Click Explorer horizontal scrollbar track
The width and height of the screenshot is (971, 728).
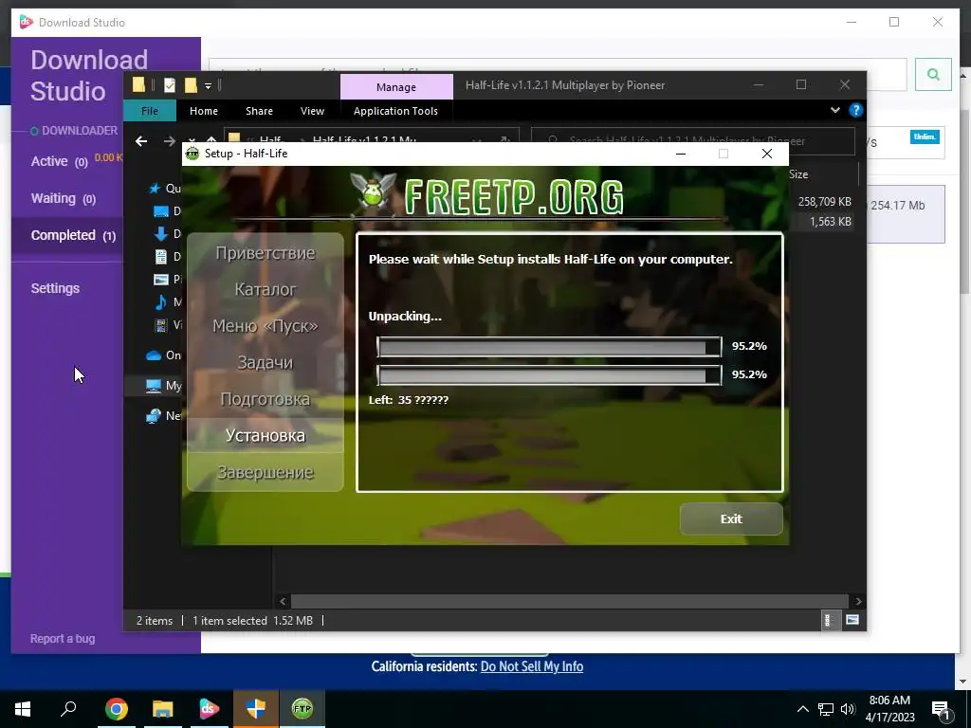click(x=570, y=601)
